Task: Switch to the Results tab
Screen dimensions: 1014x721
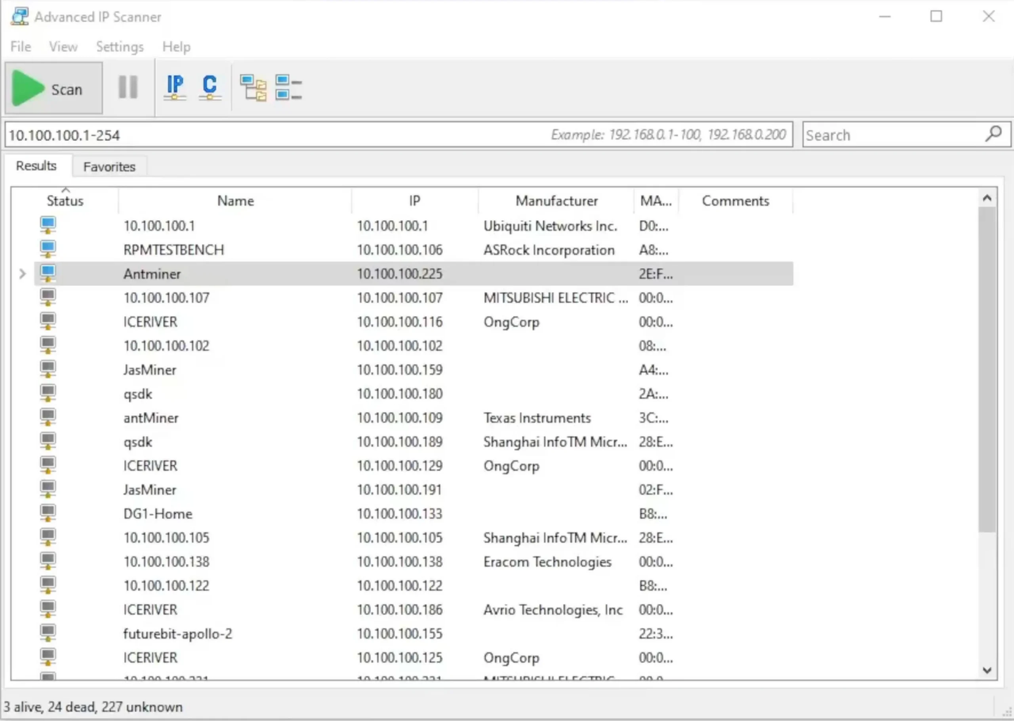Action: coord(36,166)
